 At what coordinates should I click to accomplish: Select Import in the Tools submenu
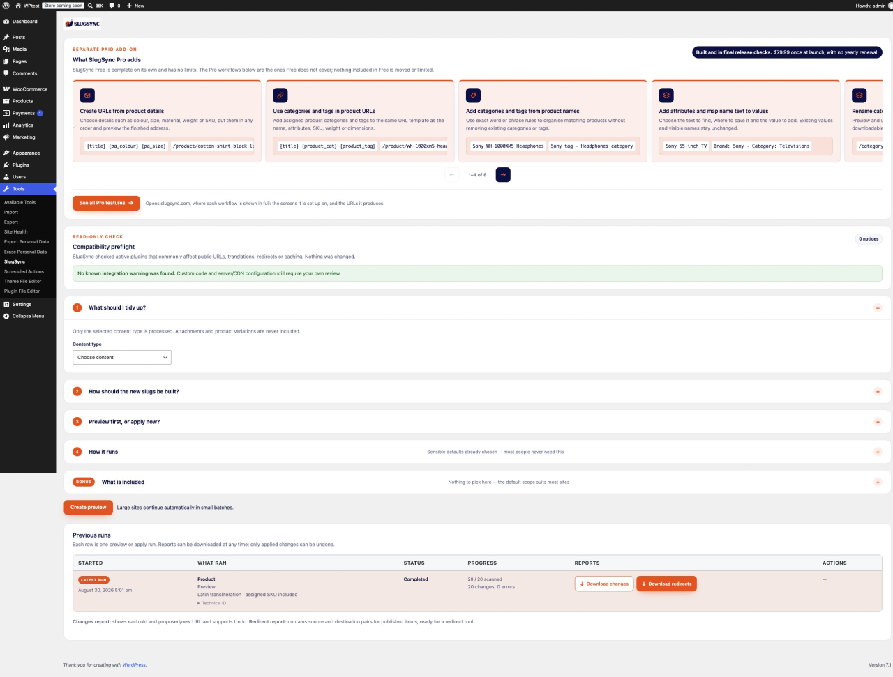point(11,212)
